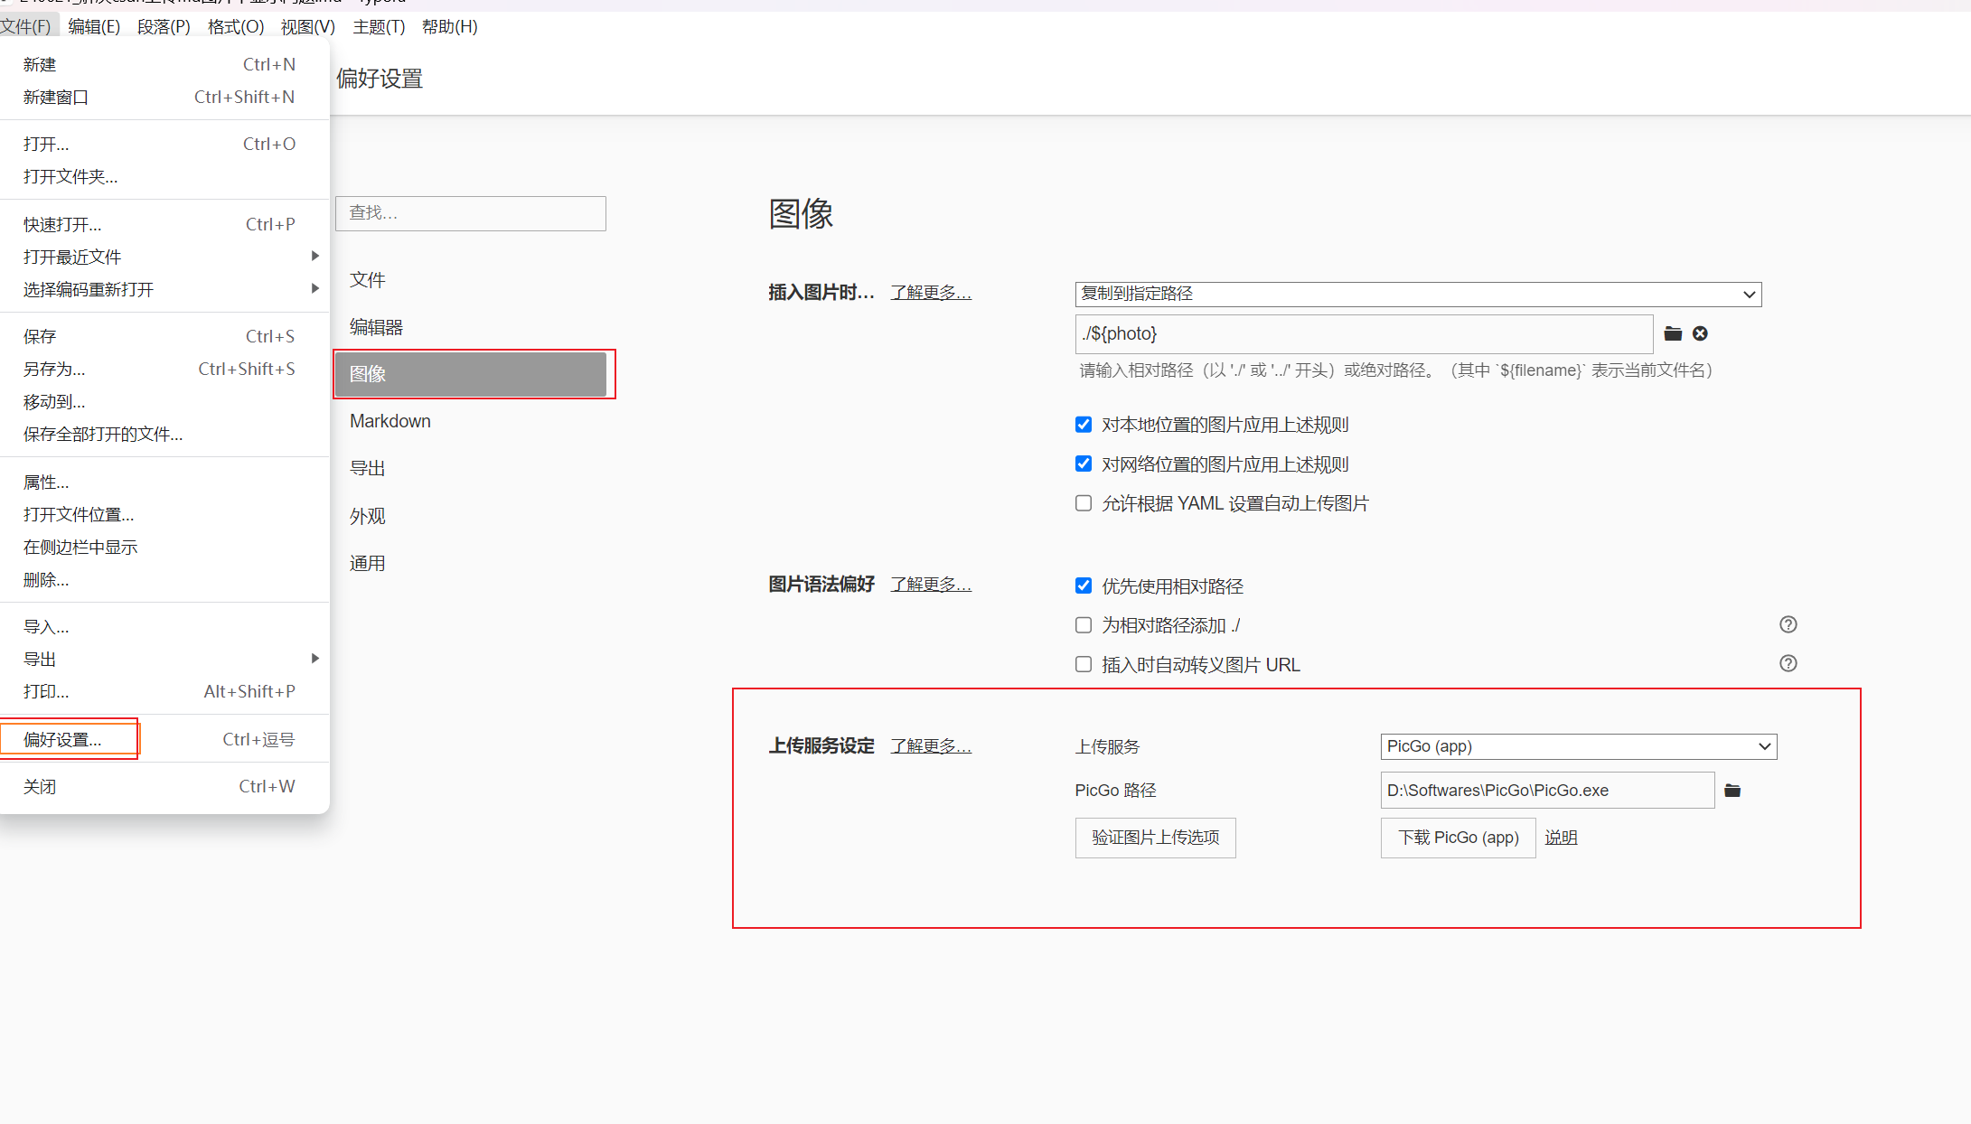Open folder browser for image save path
Image resolution: width=1971 pixels, height=1124 pixels.
[x=1673, y=333]
